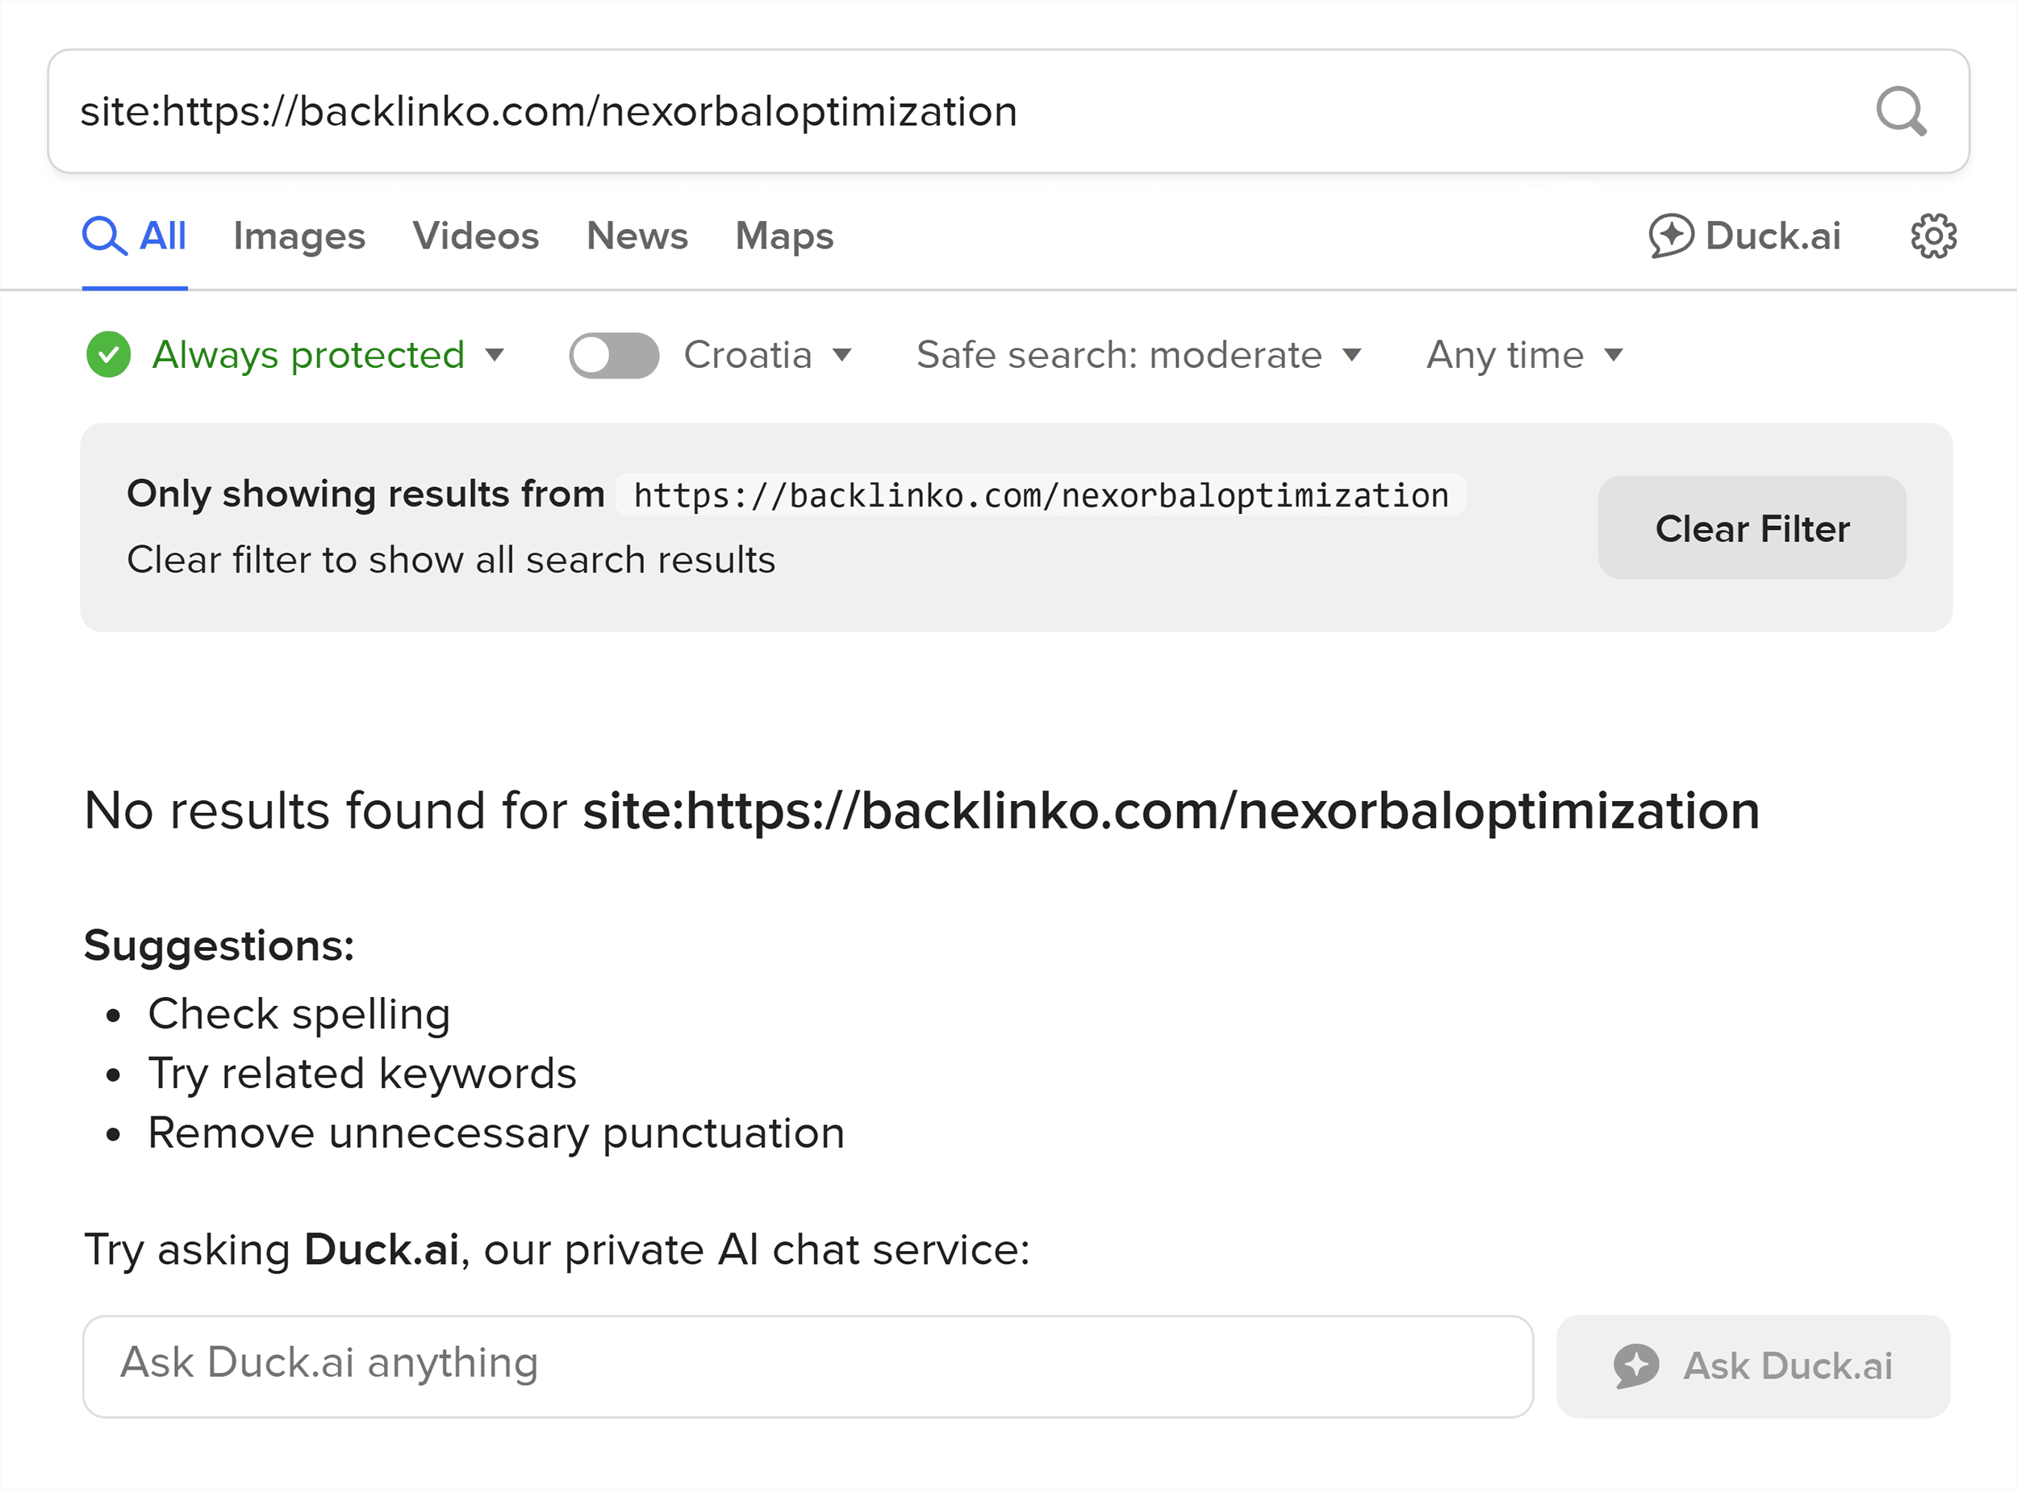The width and height of the screenshot is (2017, 1489).
Task: Open Safe search: moderate dropdown
Action: [1138, 355]
